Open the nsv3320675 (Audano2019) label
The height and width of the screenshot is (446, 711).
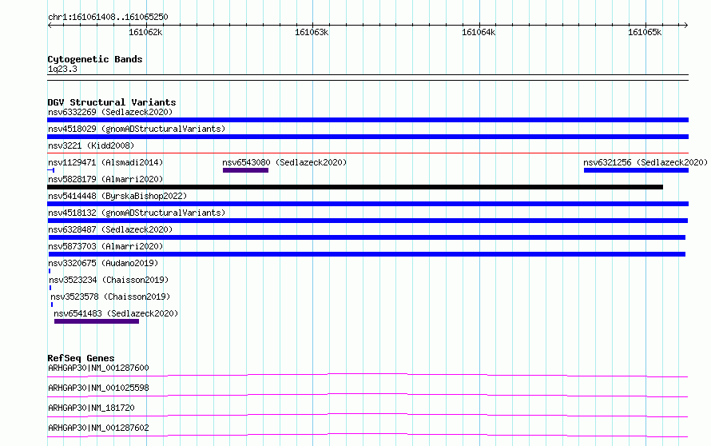point(103,263)
